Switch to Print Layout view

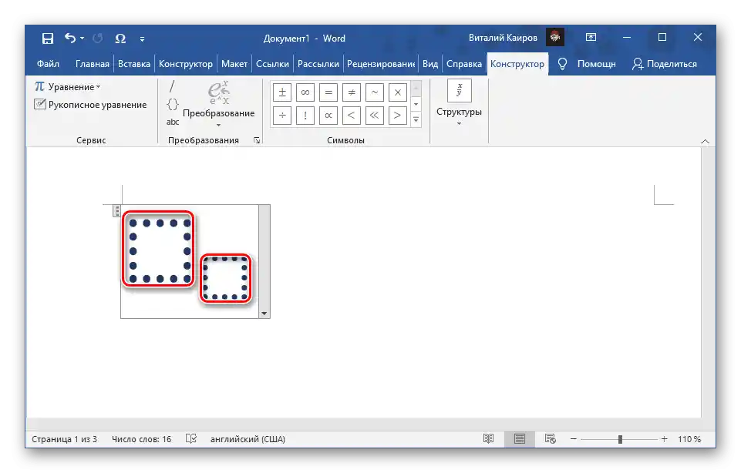point(520,439)
